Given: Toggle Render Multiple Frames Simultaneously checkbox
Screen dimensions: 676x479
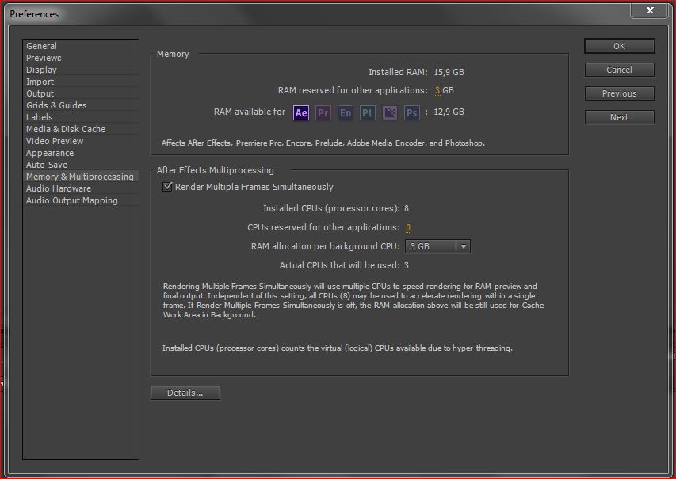Looking at the screenshot, I should [167, 187].
